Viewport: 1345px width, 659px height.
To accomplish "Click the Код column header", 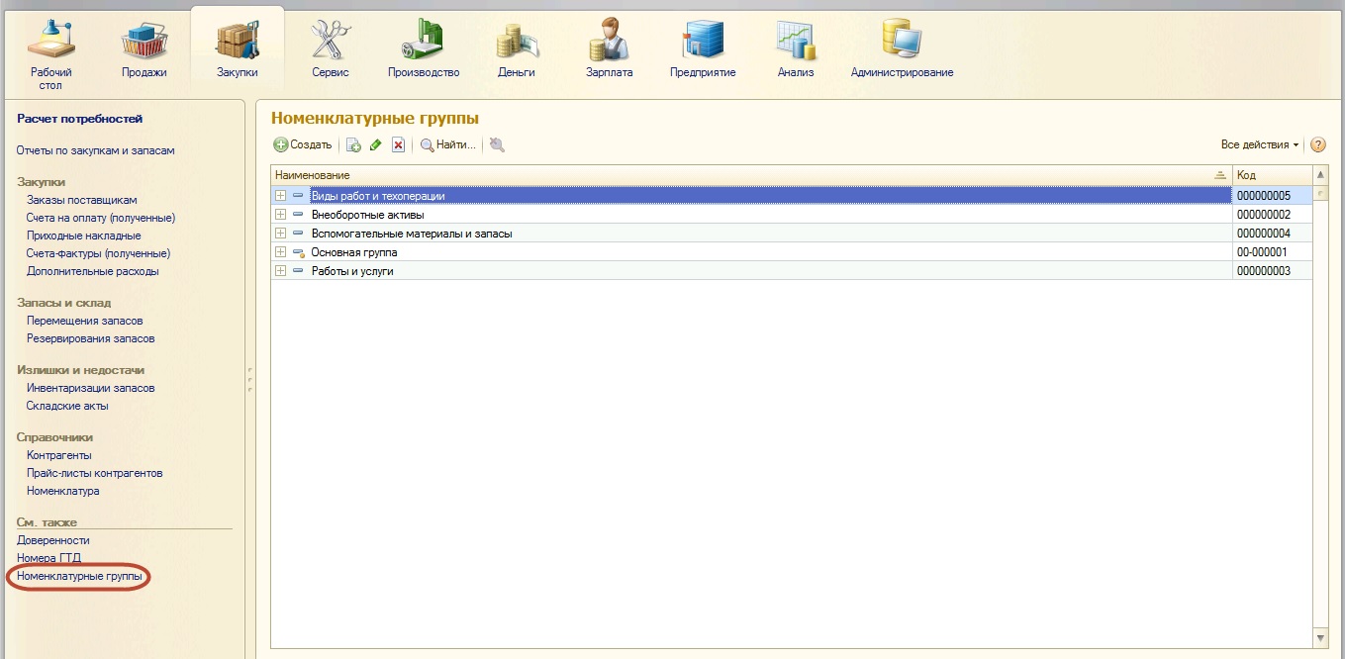I will [x=1273, y=175].
